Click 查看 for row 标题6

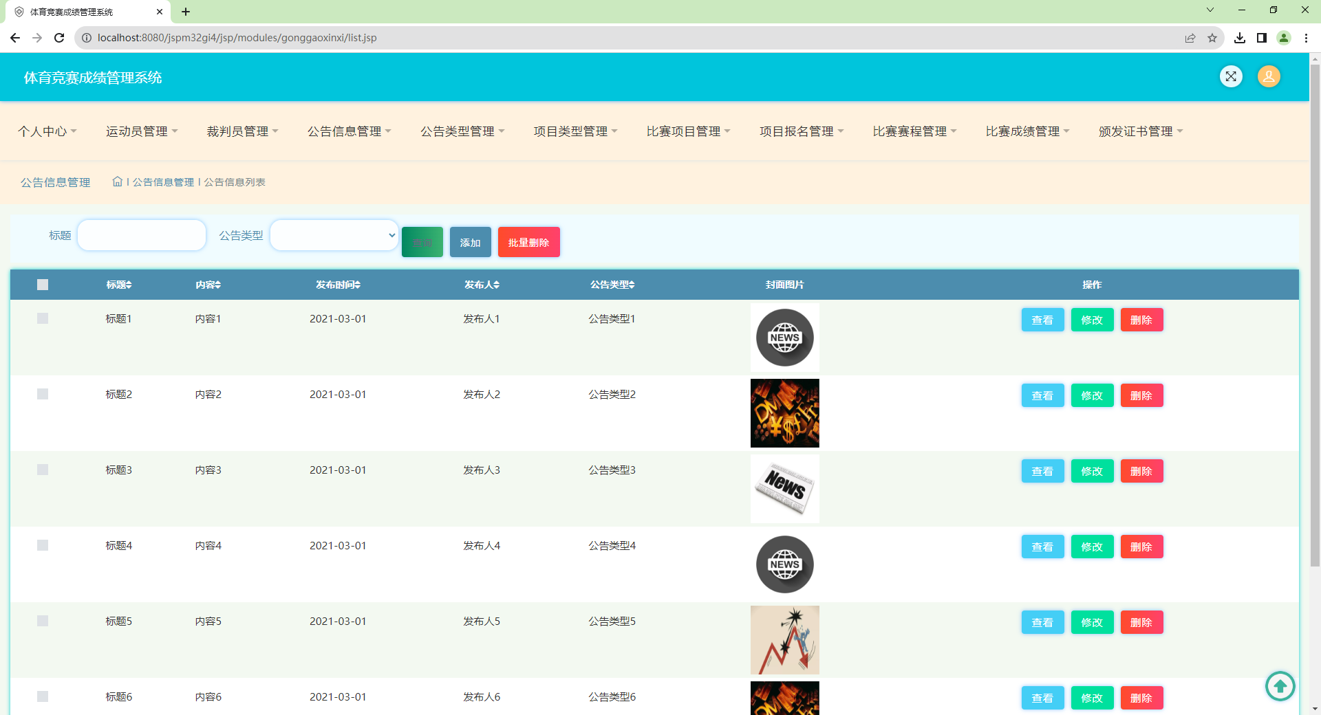click(1043, 698)
